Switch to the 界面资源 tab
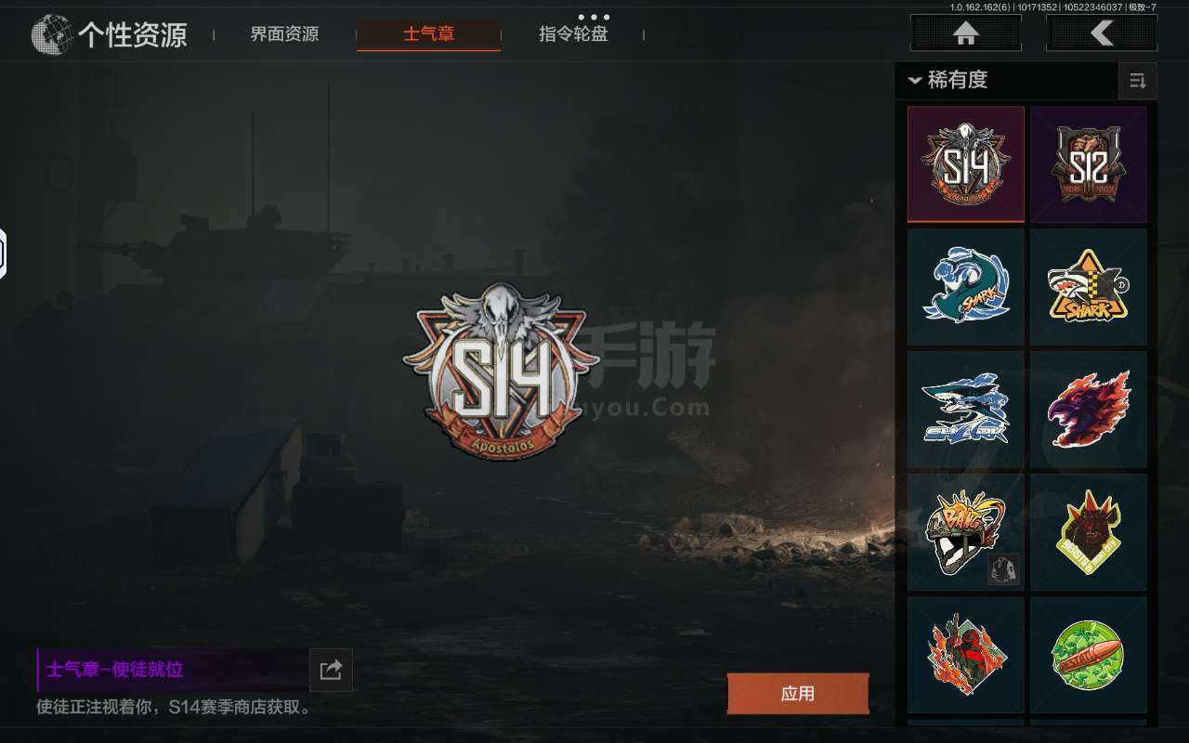Viewport: 1189px width, 743px height. (x=284, y=34)
